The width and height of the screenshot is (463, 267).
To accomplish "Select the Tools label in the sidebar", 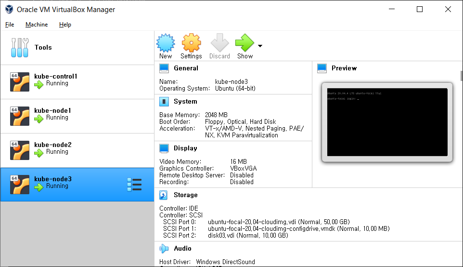I will (43, 47).
